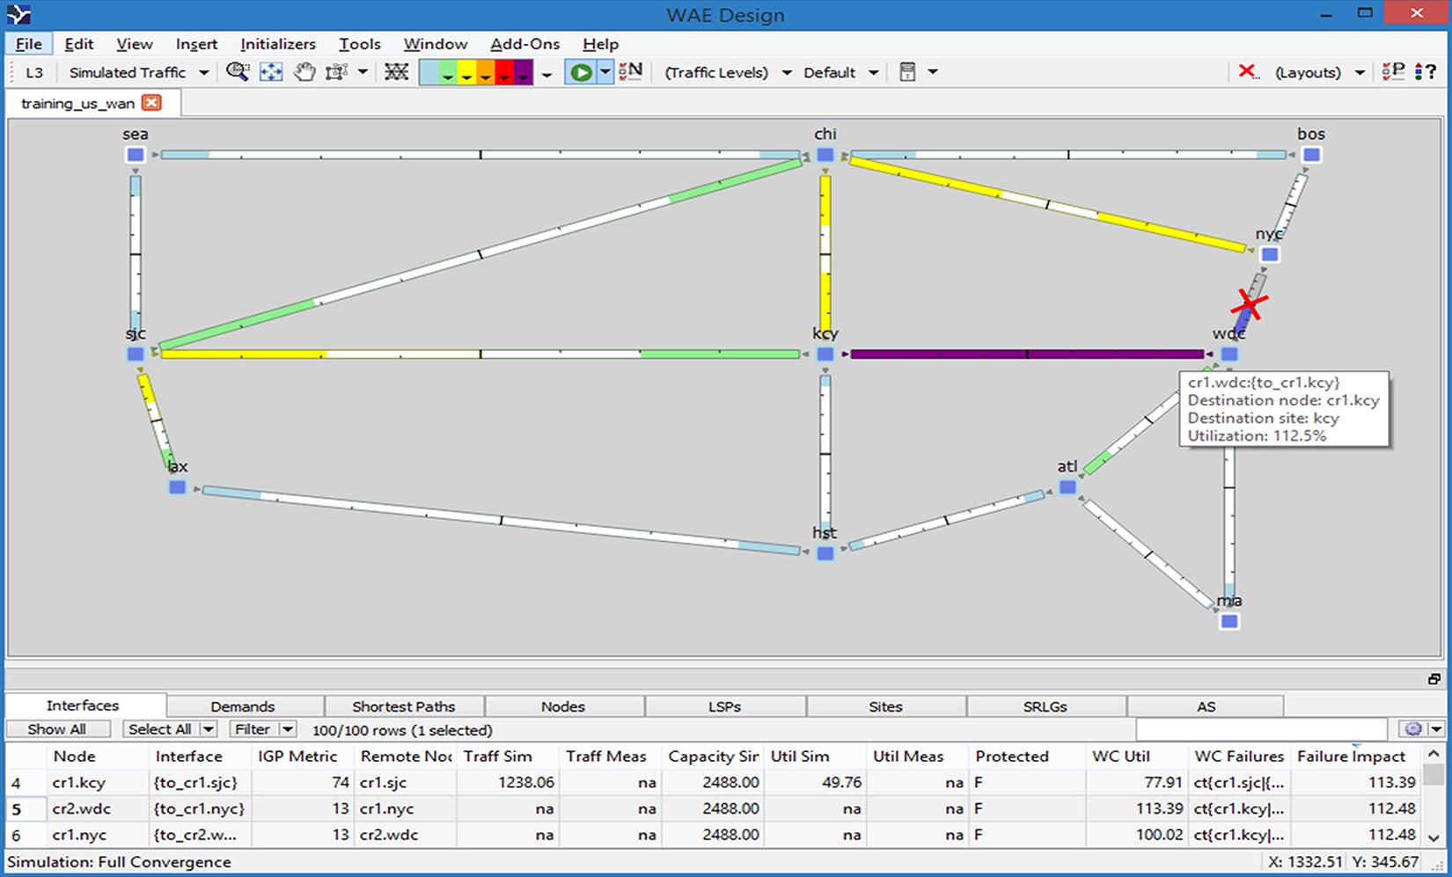Click the failed circuit red X marker
This screenshot has height=877, width=1452.
pyautogui.click(x=1249, y=304)
